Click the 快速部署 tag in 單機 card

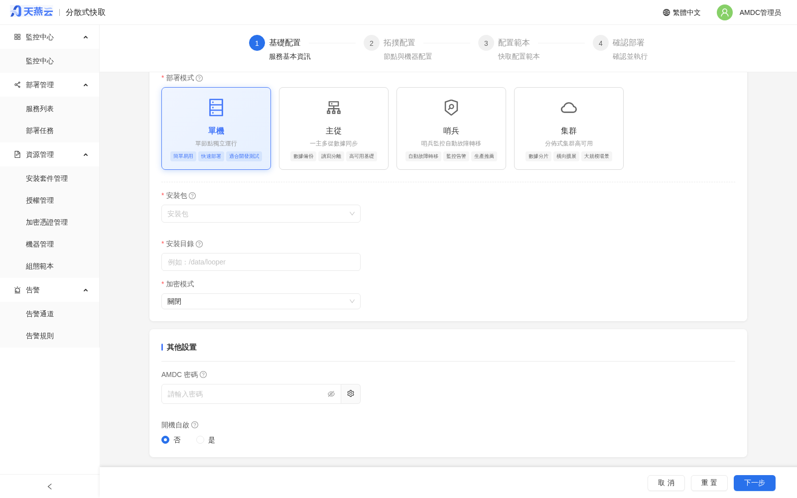211,156
